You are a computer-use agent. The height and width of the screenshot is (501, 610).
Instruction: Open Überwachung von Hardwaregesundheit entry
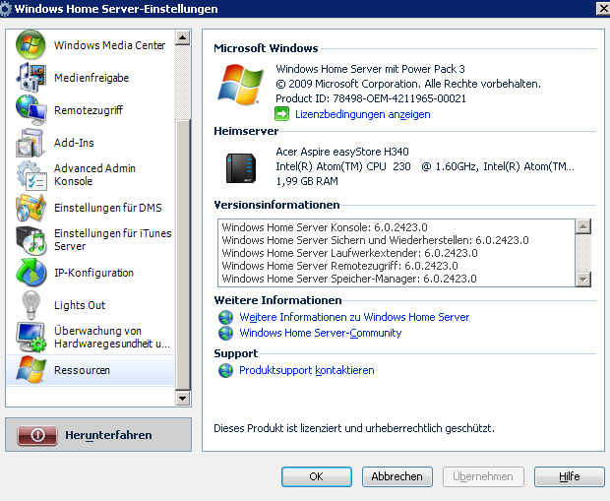coord(91,337)
